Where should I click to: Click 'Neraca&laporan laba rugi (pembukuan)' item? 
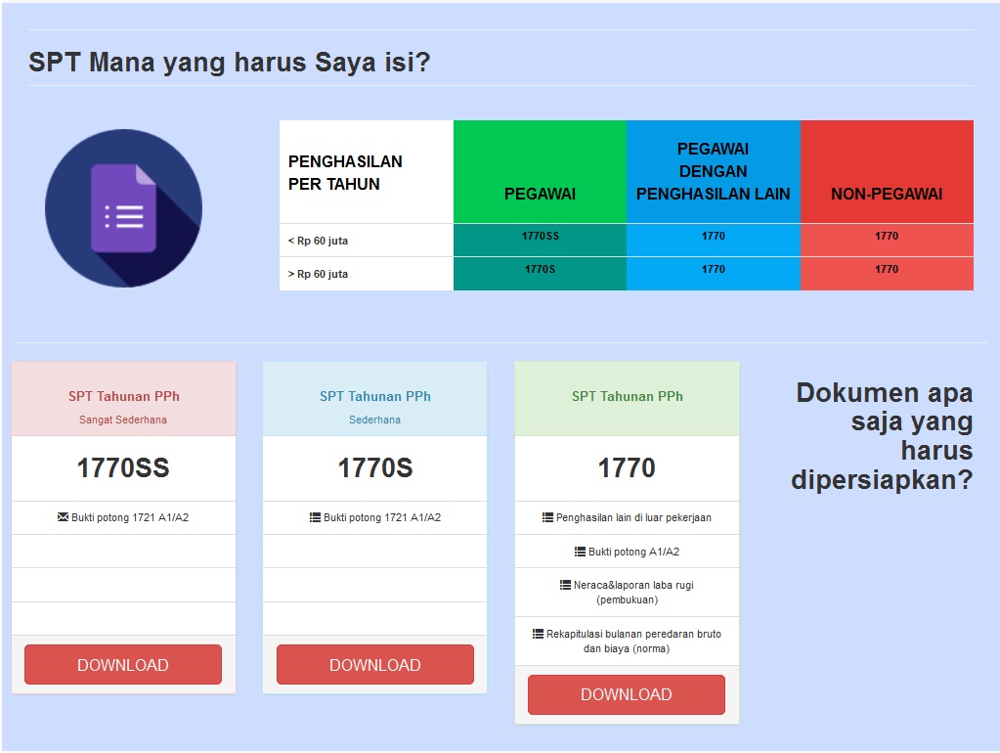tap(627, 593)
